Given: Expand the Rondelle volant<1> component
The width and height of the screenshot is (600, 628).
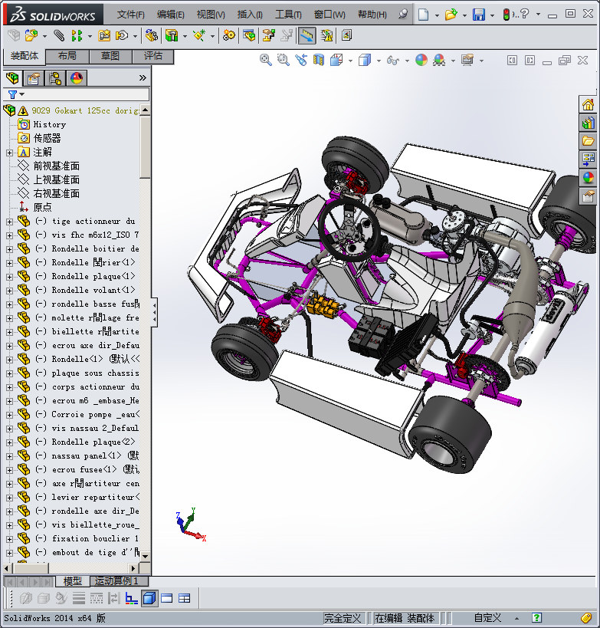Looking at the screenshot, I should pyautogui.click(x=9, y=291).
